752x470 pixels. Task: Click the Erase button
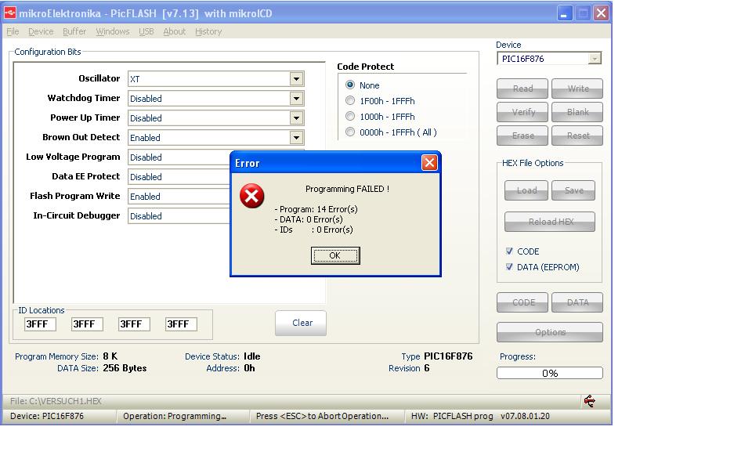point(522,136)
